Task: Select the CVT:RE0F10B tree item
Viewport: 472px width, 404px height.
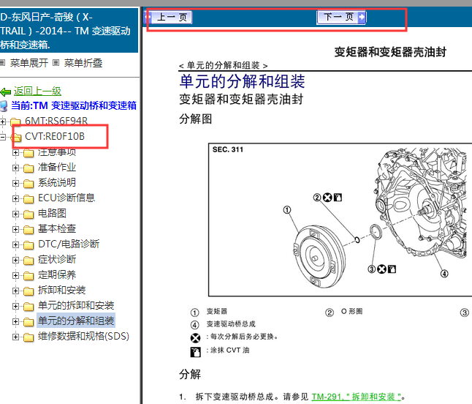Action: (x=55, y=136)
